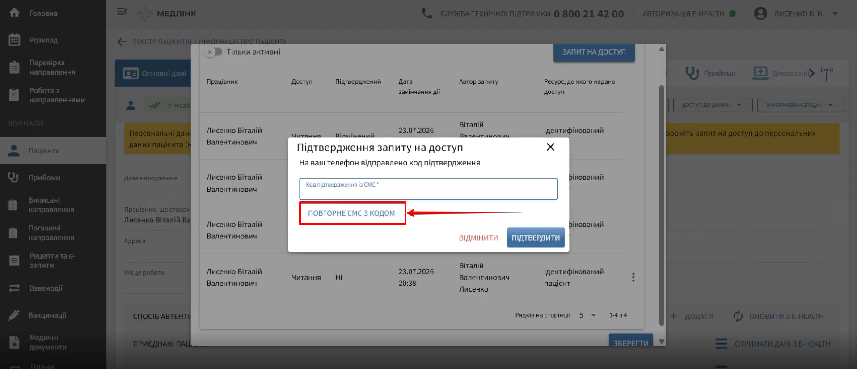
Task: Click the Взаємодії arrows icon
Action: click(x=14, y=288)
